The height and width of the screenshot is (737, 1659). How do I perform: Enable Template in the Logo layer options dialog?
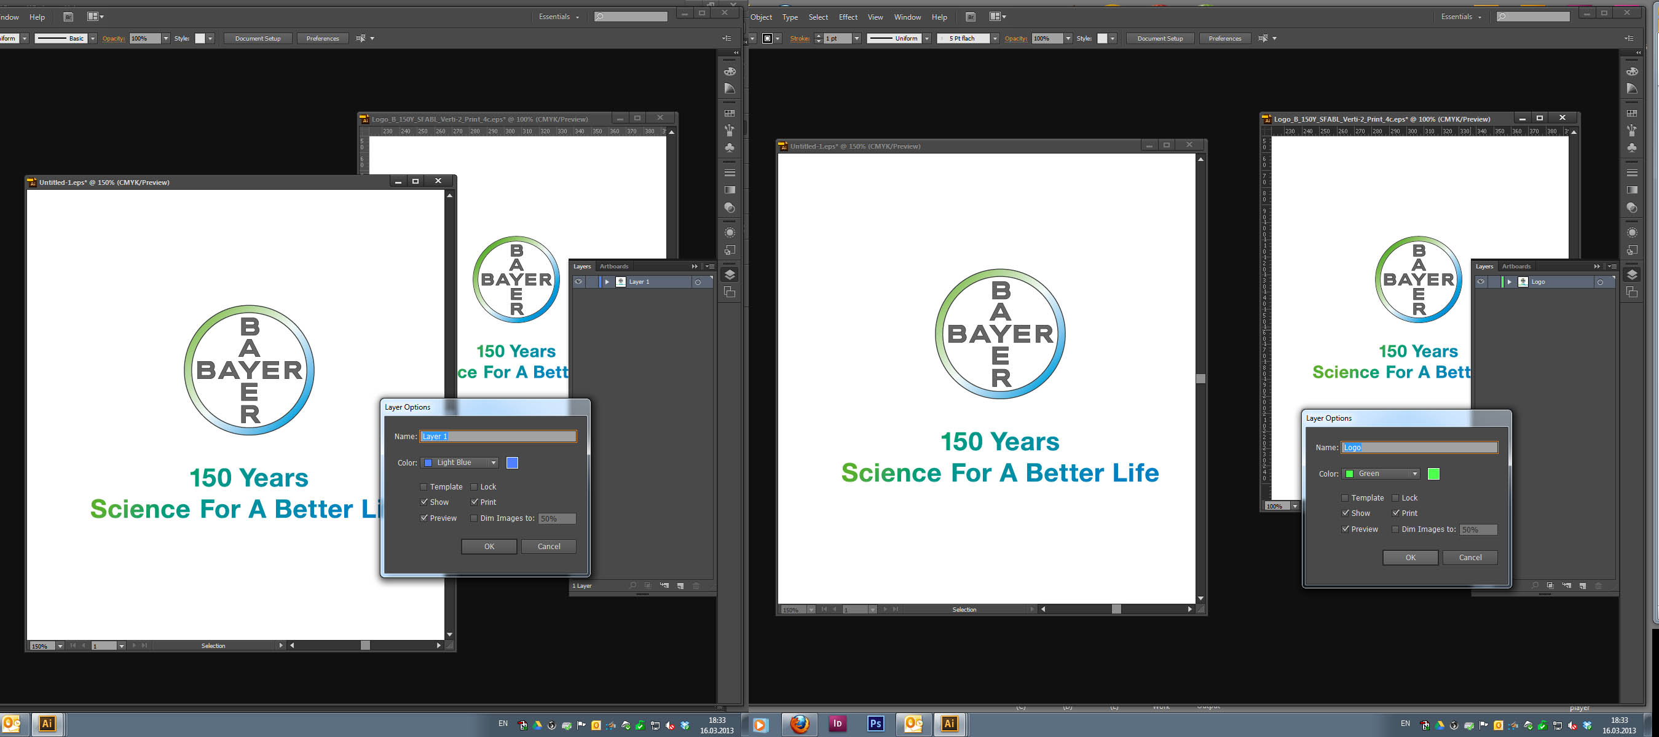tap(1345, 498)
